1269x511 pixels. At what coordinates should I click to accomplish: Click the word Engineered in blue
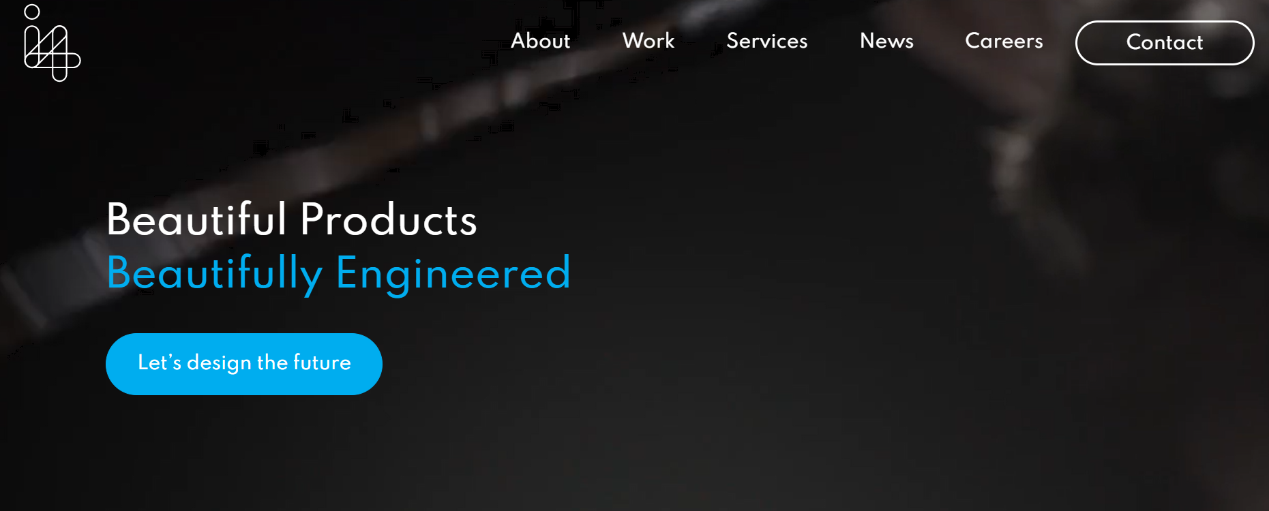453,274
